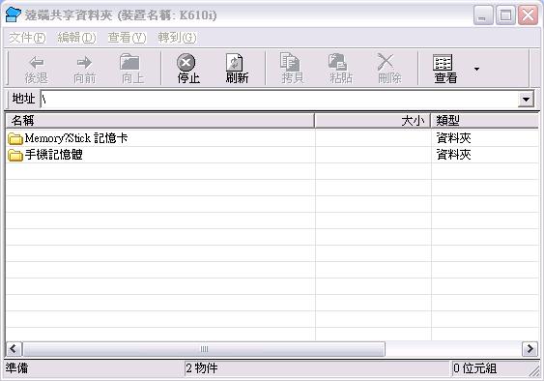Click inside the 地址 address field
This screenshot has width=544, height=381.
tap(279, 100)
